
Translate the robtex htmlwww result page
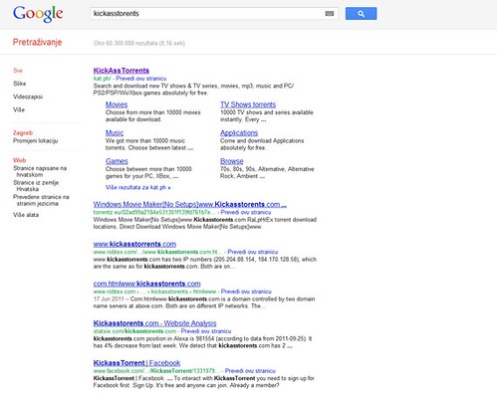pyautogui.click(x=246, y=292)
